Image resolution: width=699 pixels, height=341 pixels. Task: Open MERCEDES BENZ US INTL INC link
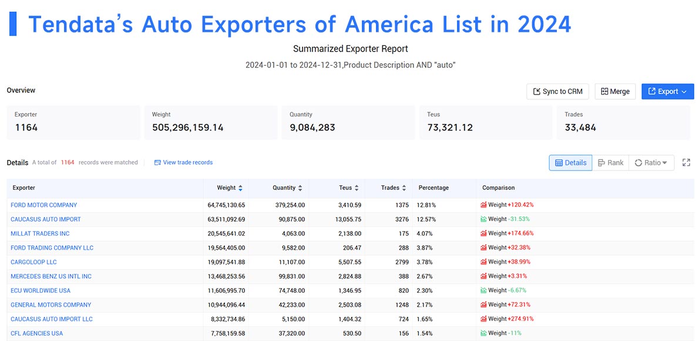(x=51, y=276)
